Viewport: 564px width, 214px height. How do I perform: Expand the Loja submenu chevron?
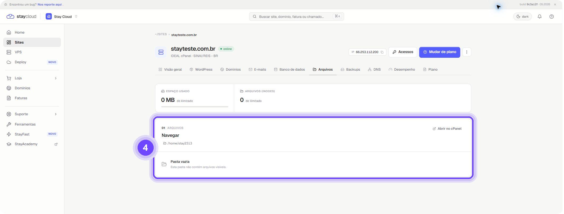pyautogui.click(x=56, y=78)
